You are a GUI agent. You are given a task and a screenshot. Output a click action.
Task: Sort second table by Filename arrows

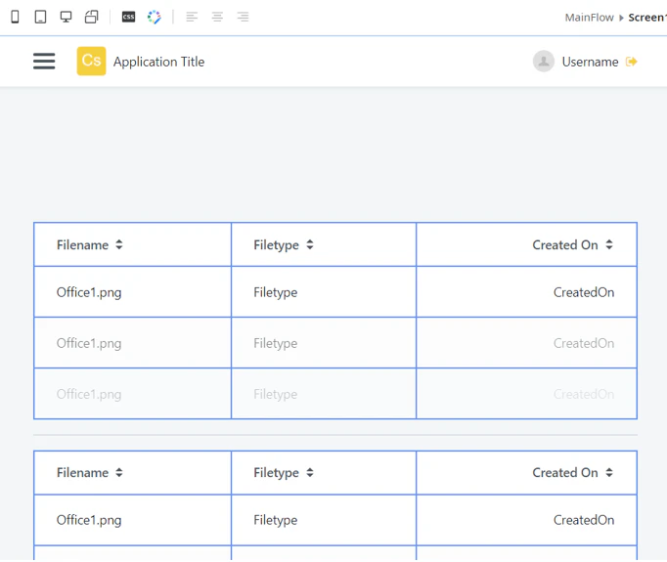119,472
